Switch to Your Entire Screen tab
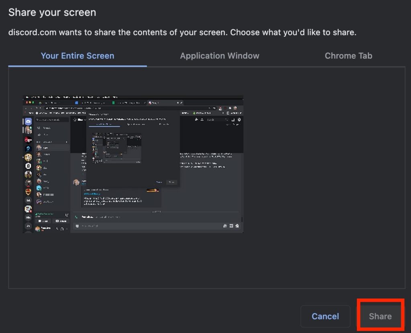The height and width of the screenshot is (333, 411). click(x=77, y=56)
